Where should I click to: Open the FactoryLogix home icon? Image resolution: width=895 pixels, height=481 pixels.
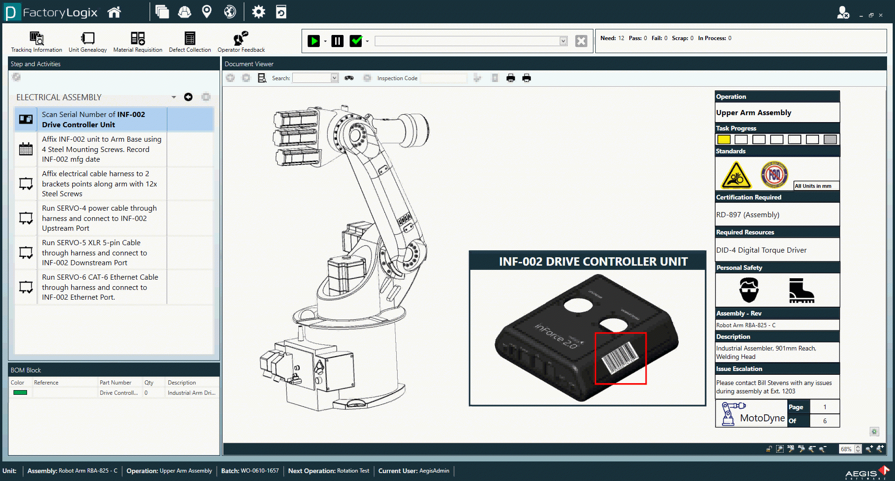click(x=114, y=12)
